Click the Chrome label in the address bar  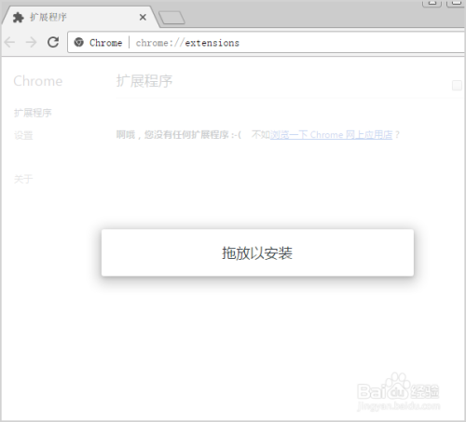pos(105,43)
